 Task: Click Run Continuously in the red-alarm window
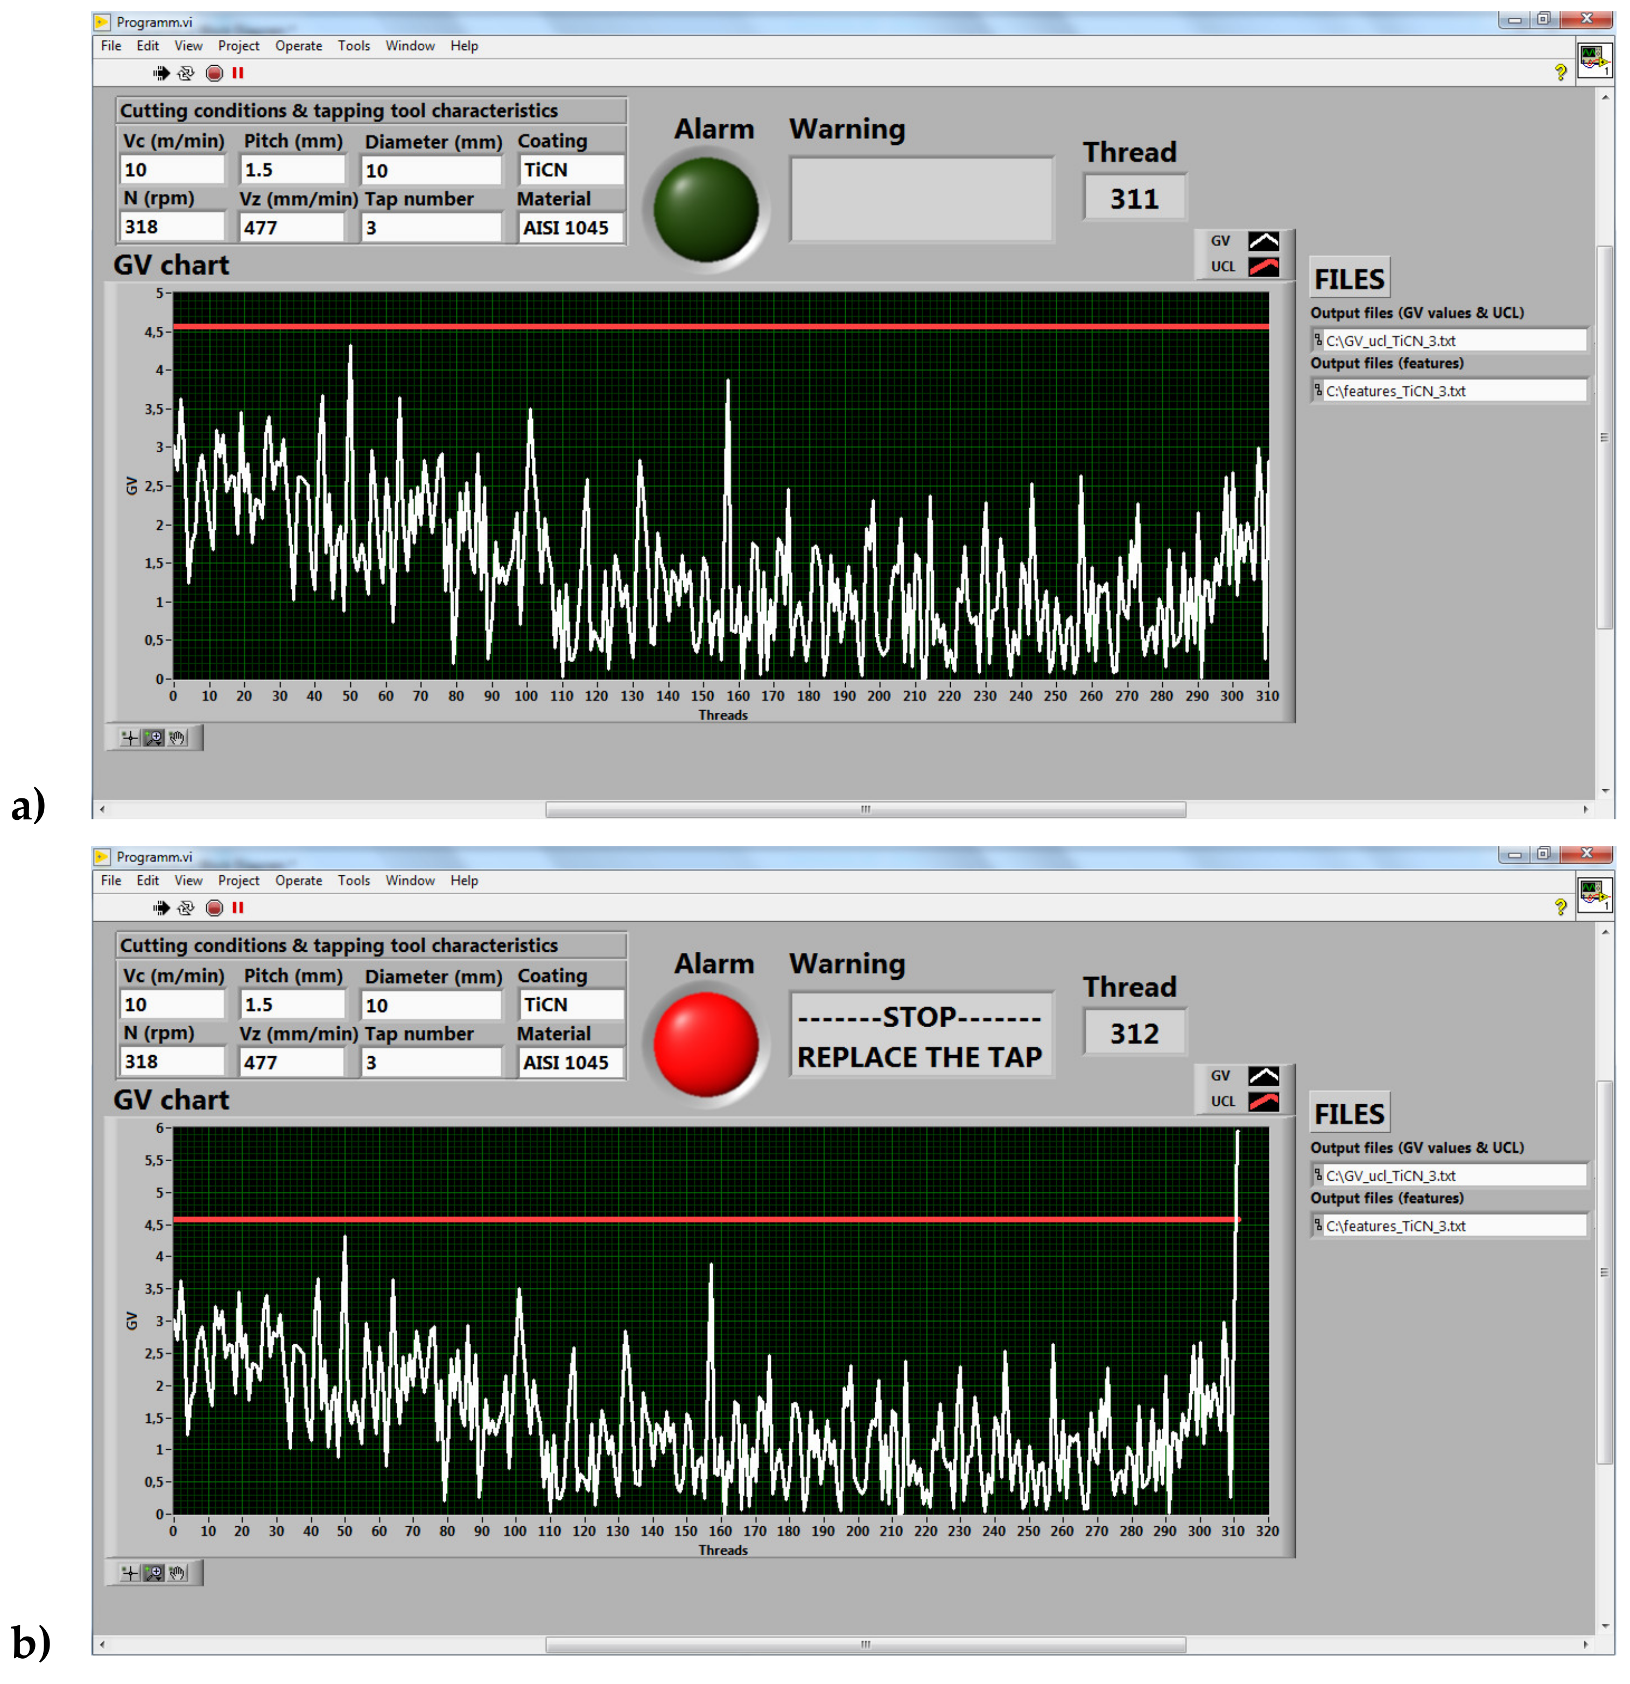point(186,908)
